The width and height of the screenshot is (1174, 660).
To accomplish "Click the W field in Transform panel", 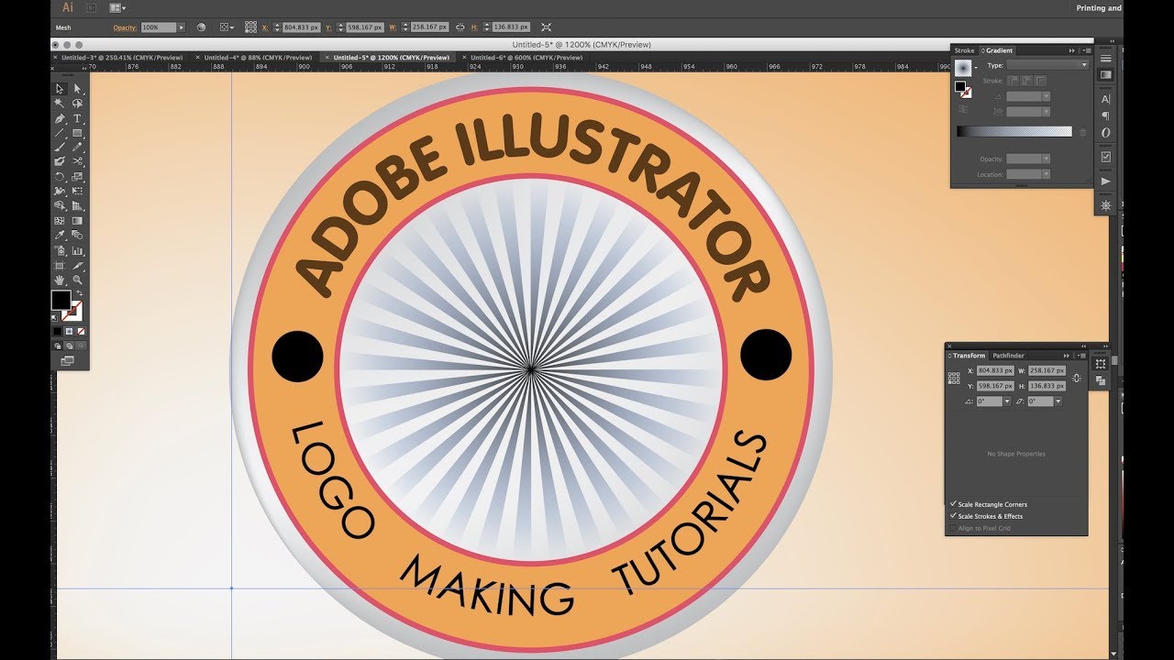I will coord(1047,370).
